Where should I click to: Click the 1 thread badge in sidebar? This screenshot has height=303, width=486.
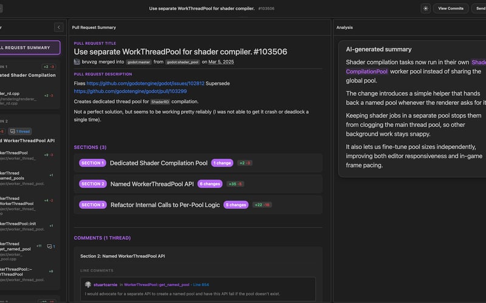[21, 132]
